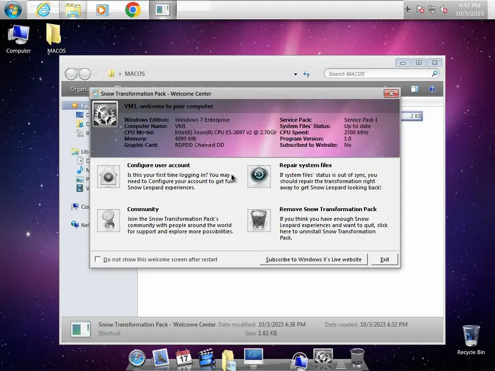Open the iMac monitor icon in dock
The width and height of the screenshot is (495, 371).
tap(253, 358)
